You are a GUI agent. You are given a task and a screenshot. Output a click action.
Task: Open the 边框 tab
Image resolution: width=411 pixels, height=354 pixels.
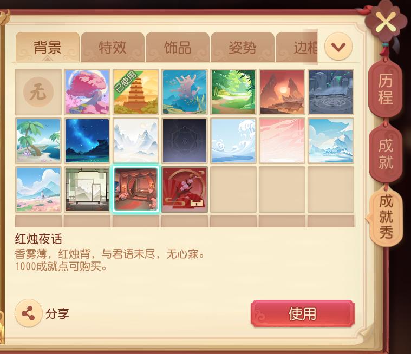click(297, 47)
